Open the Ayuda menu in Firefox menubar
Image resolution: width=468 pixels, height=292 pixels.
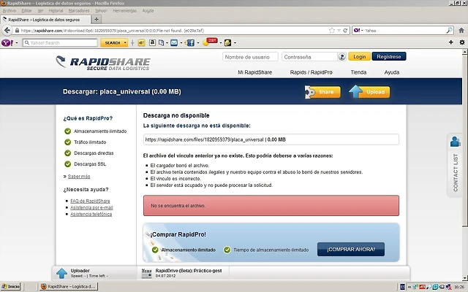(x=148, y=11)
